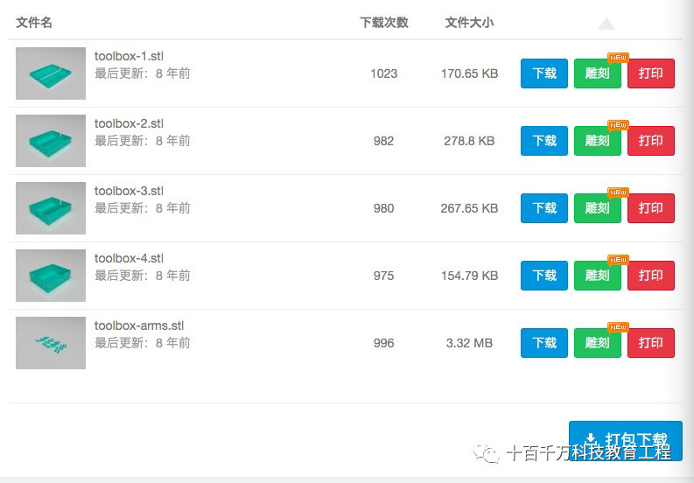Click 雕刻 button for toolbox-arms.stl
This screenshot has height=483, width=694.
click(598, 343)
